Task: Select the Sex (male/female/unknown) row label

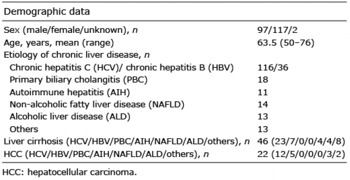Action: [70, 30]
